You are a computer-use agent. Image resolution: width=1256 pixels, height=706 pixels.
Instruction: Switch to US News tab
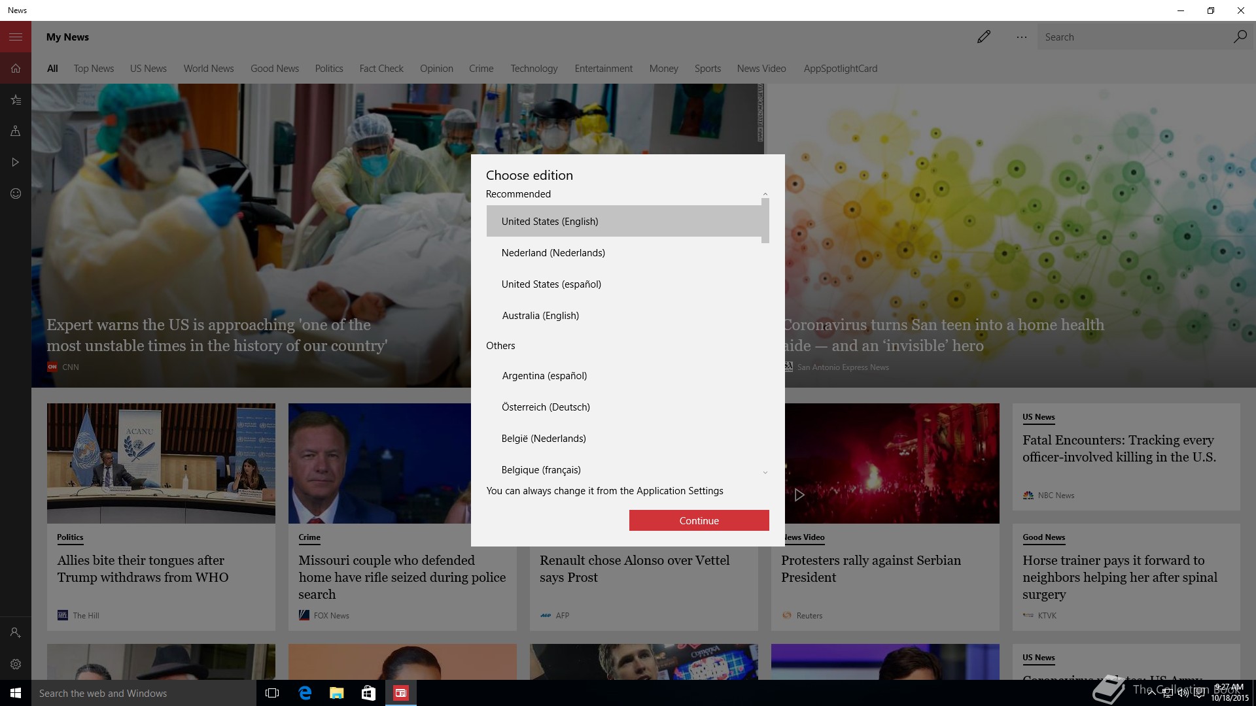pos(148,69)
